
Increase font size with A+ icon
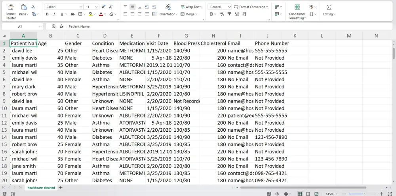click(x=103, y=7)
